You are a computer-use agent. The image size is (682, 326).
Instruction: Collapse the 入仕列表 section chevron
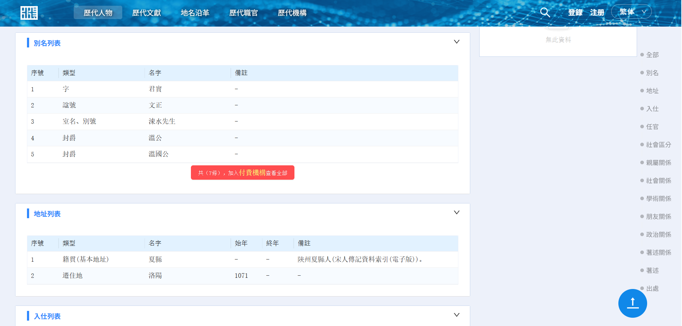pos(457,315)
